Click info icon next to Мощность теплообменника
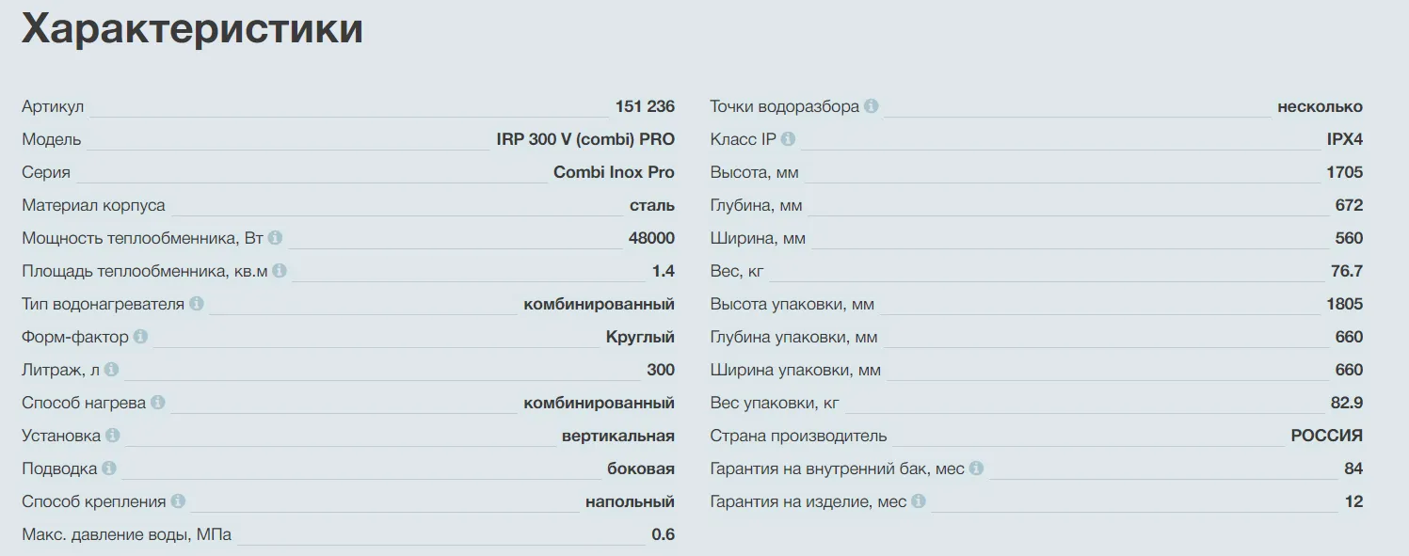Screen dimensions: 1409x556 (x=275, y=238)
